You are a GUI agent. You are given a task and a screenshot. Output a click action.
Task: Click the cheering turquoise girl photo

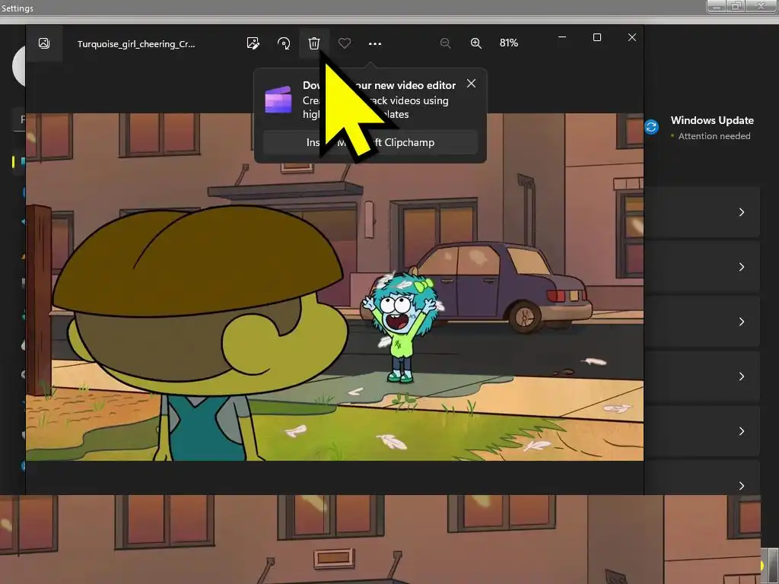(x=335, y=287)
